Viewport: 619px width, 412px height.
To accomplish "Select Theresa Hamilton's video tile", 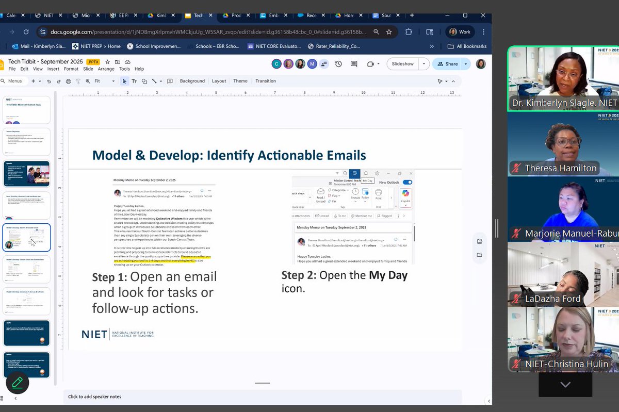I will 563,144.
